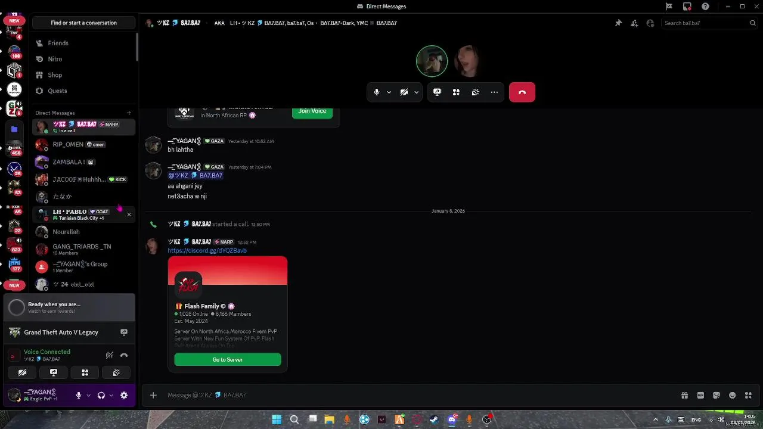Mute microphone in user panel
The height and width of the screenshot is (429, 763).
78,395
